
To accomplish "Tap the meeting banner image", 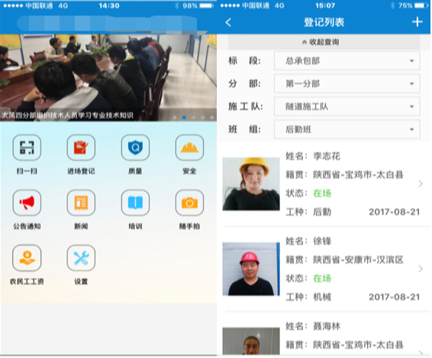I will [x=108, y=78].
